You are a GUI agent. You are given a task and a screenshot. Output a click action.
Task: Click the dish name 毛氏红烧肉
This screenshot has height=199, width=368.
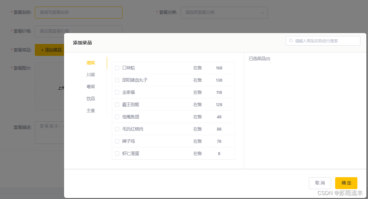coord(133,129)
